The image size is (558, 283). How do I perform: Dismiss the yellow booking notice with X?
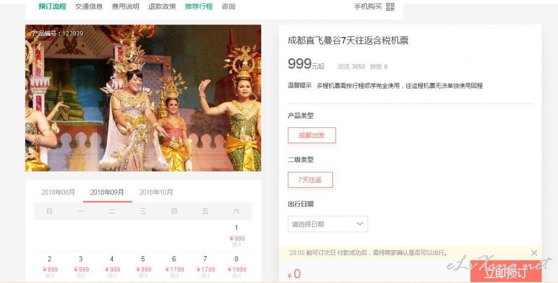click(x=534, y=253)
